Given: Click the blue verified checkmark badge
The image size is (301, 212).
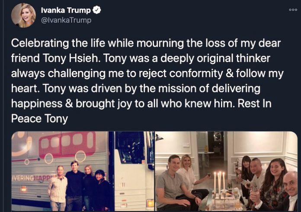Looking at the screenshot, I should (97, 10).
